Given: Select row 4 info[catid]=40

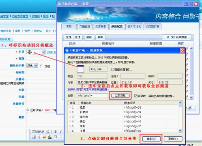Looking at the screenshot, I should tap(123, 121).
